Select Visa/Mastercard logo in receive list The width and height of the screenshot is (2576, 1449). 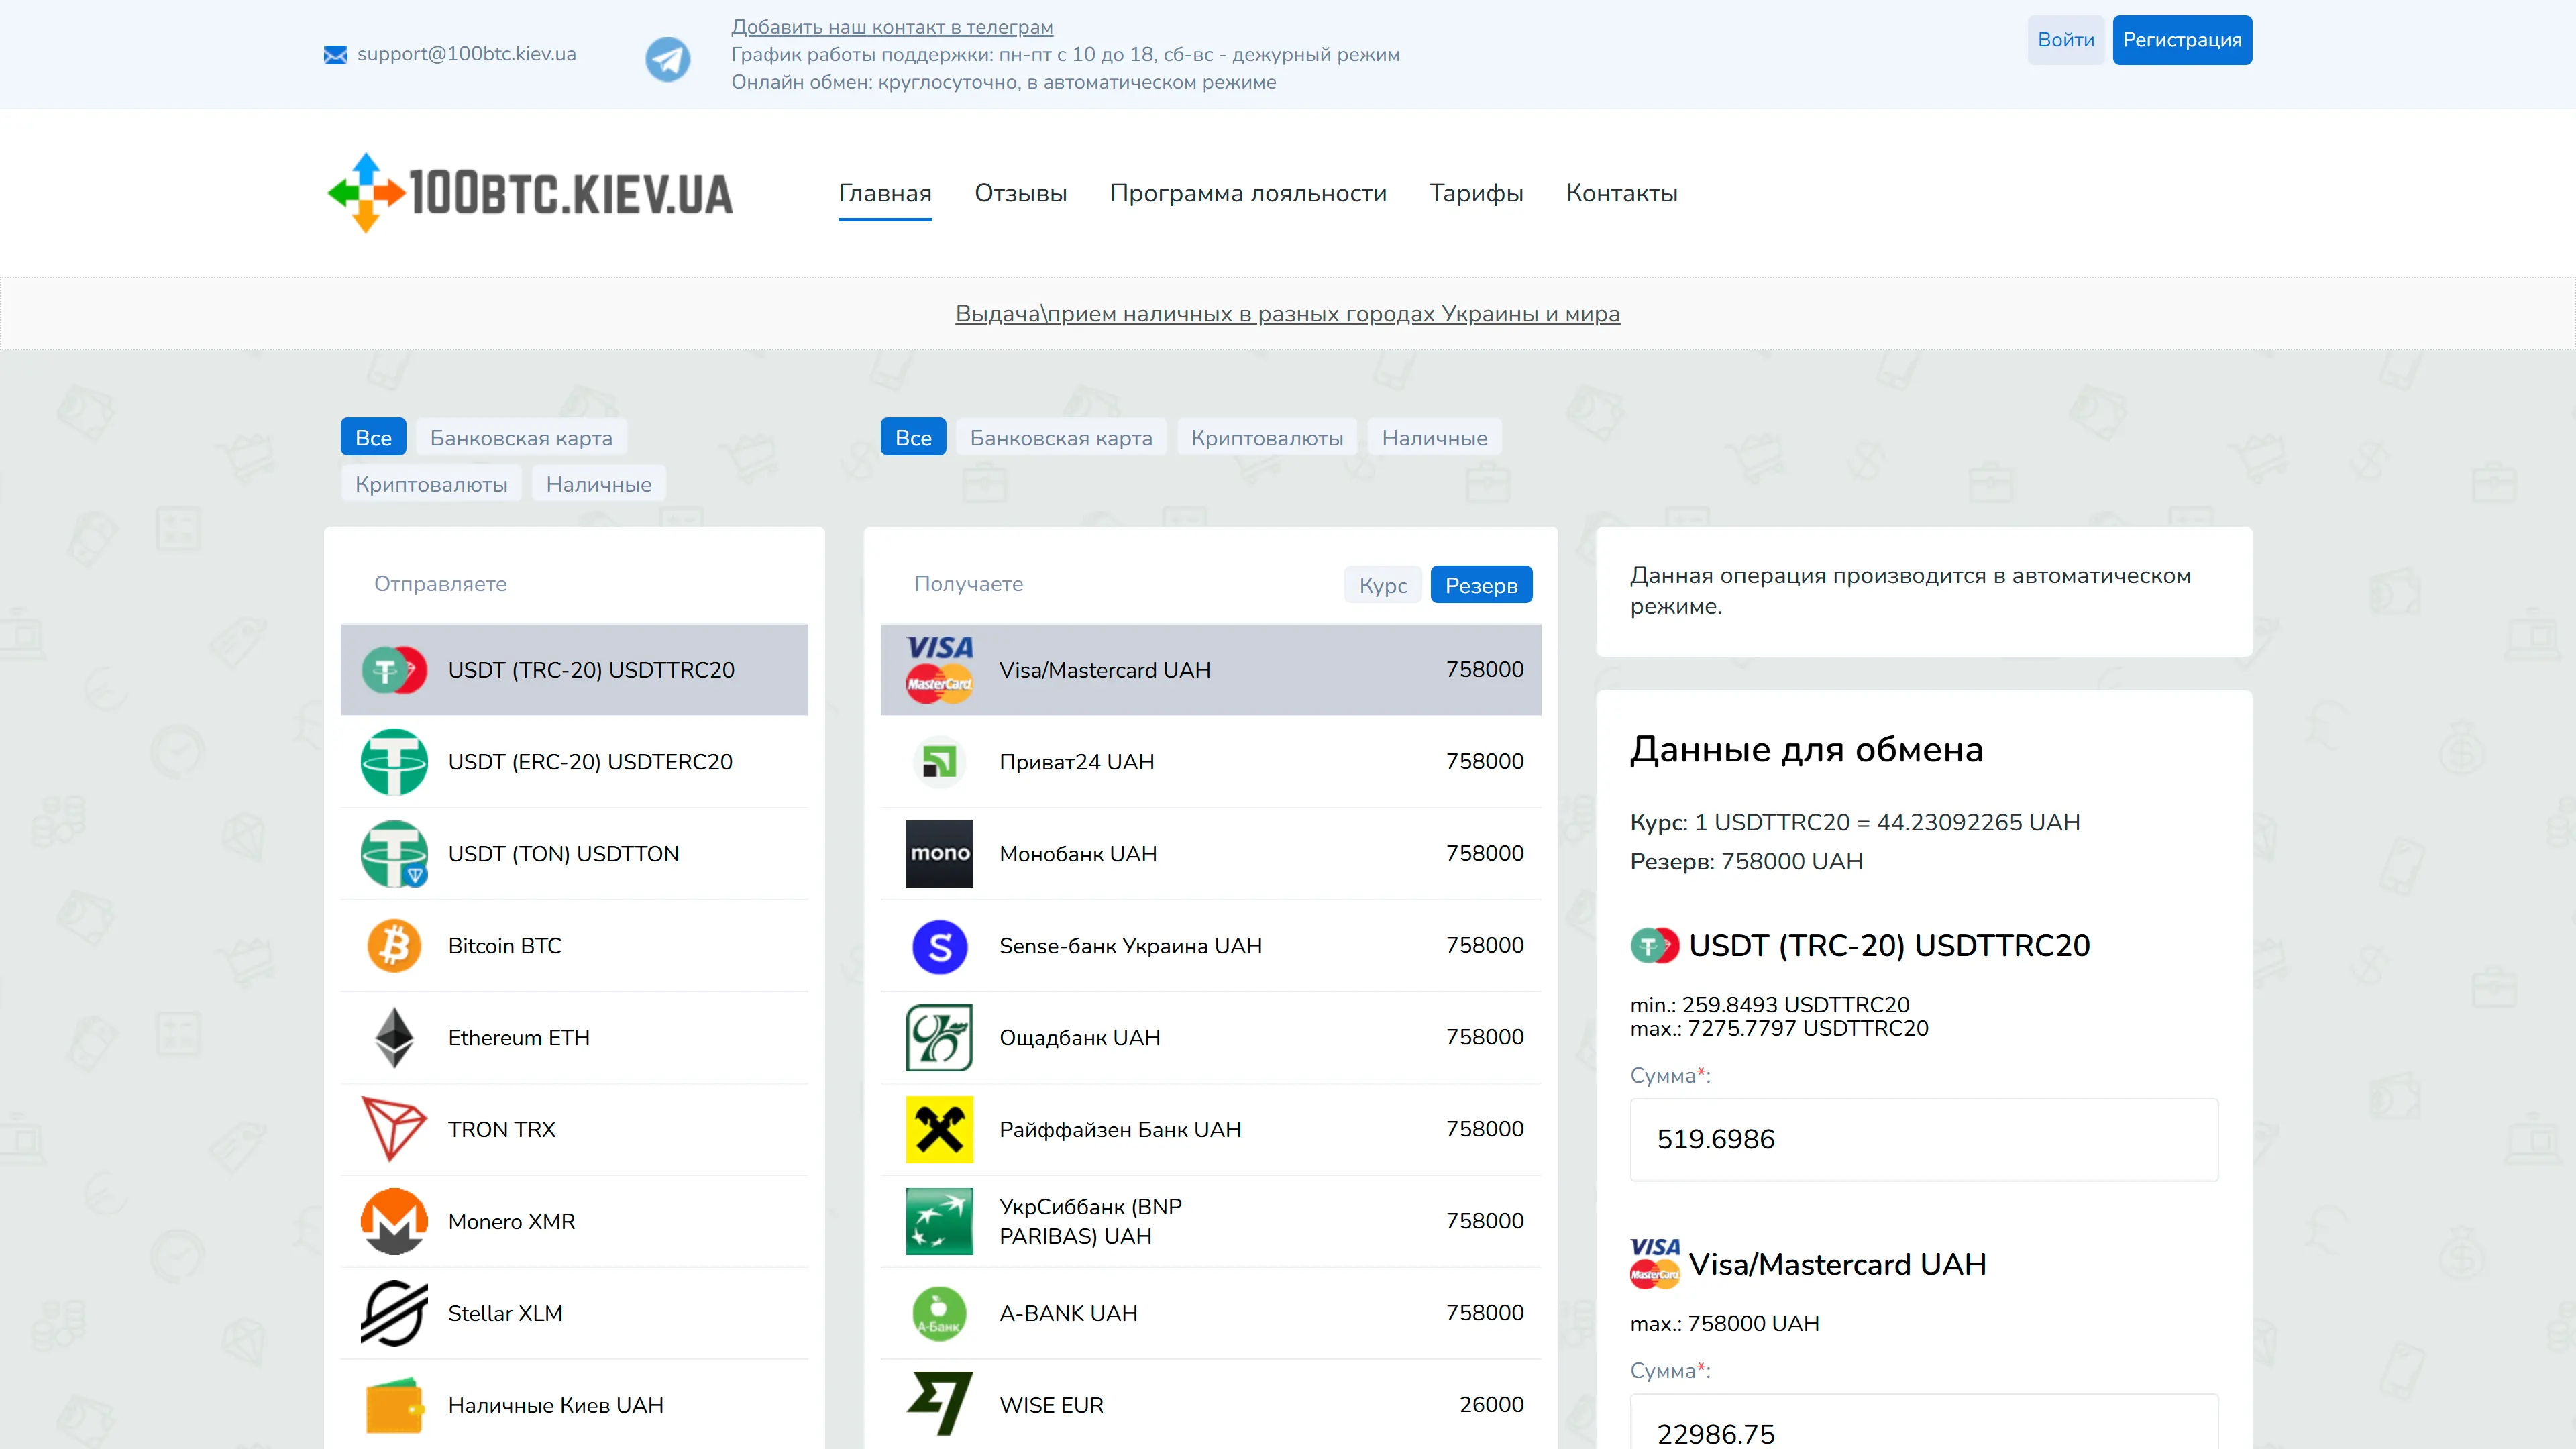point(939,670)
